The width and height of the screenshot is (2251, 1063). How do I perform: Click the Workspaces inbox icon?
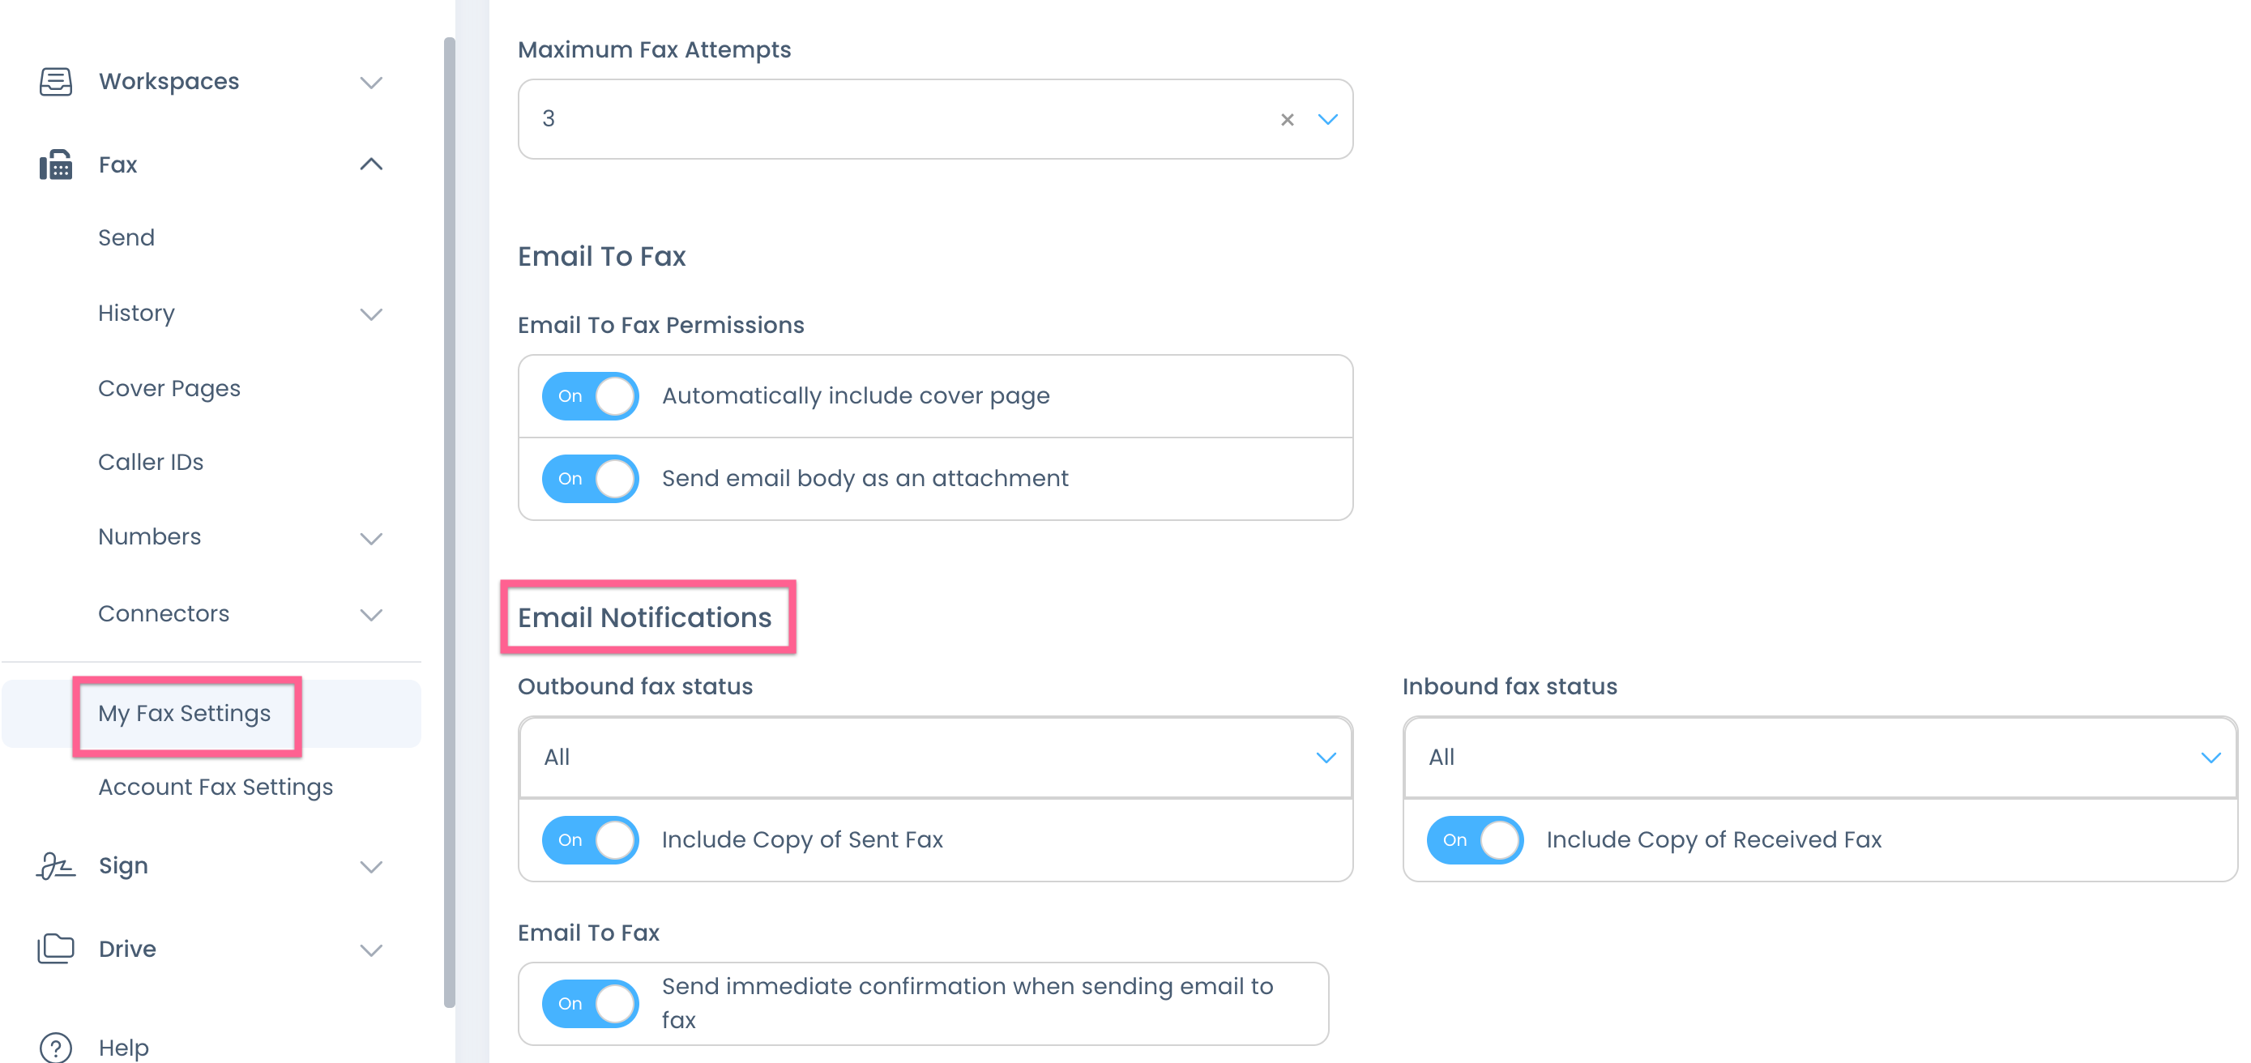tap(55, 81)
